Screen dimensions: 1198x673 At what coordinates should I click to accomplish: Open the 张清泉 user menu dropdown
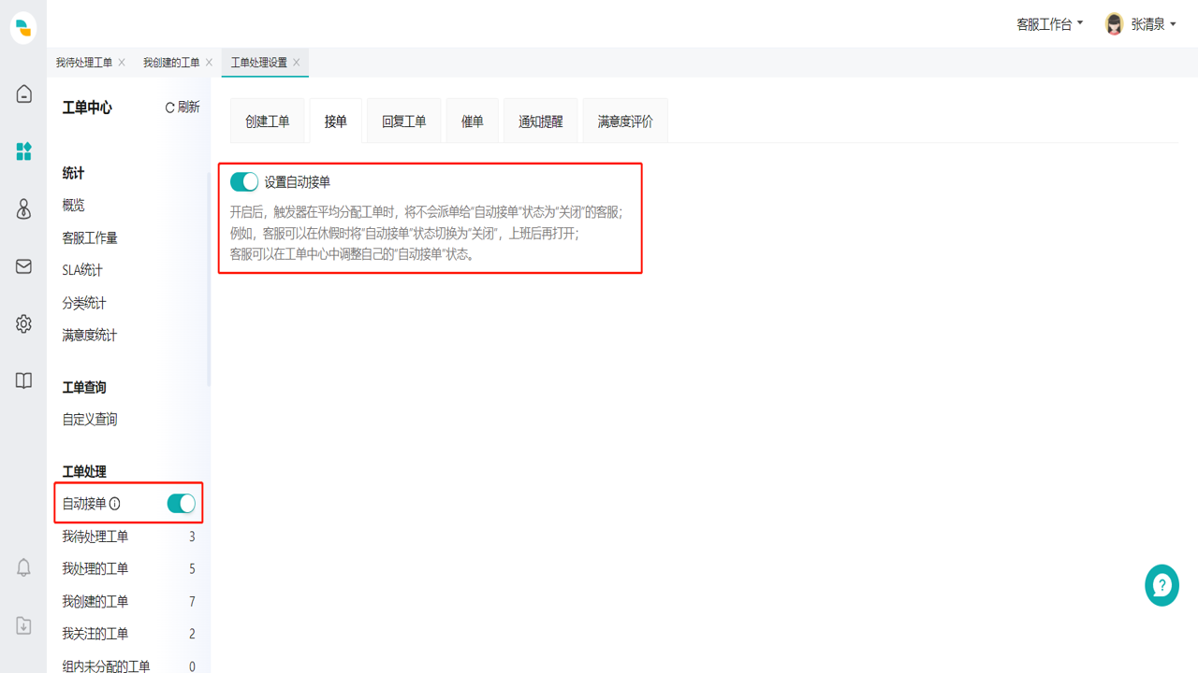[x=1153, y=24]
